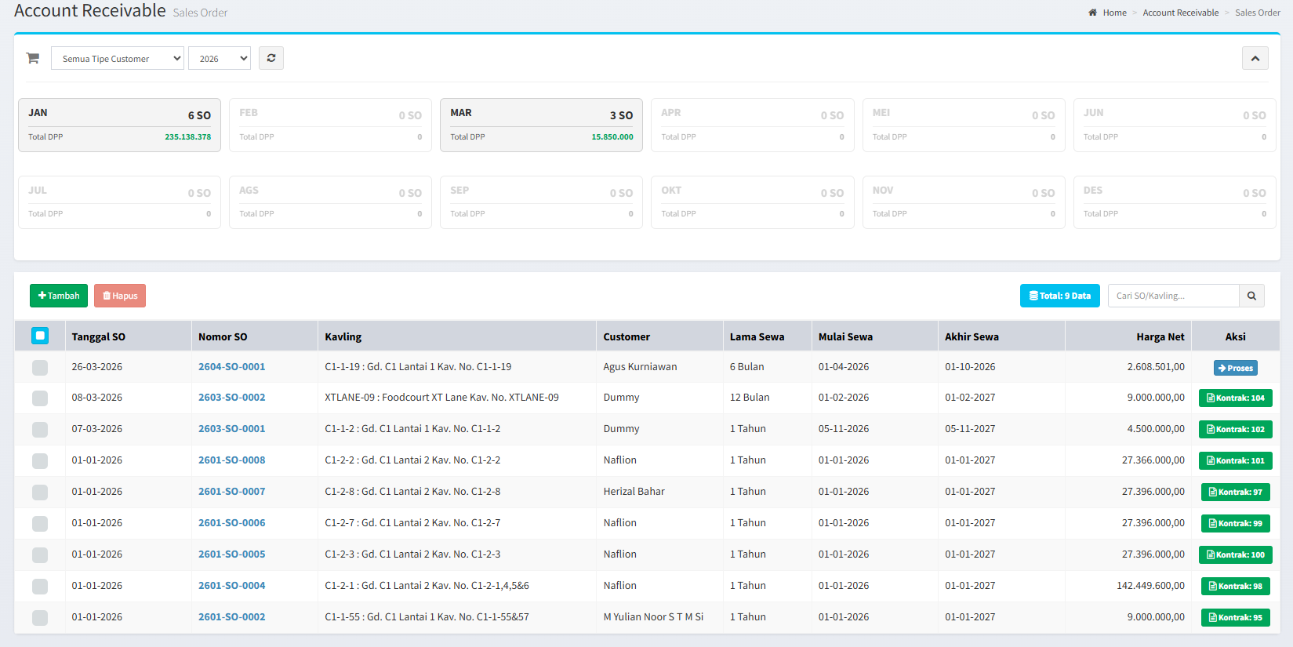Open sales order 2603-SO-0002 link
The height and width of the screenshot is (647, 1293).
(231, 398)
